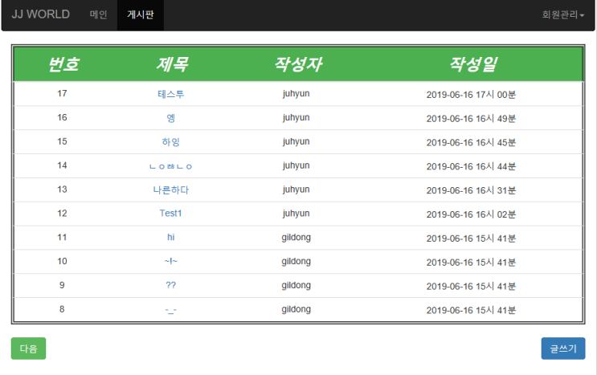
Task: Open the post titled ㄴㅇㅀㄴㅇ
Action: (170, 166)
